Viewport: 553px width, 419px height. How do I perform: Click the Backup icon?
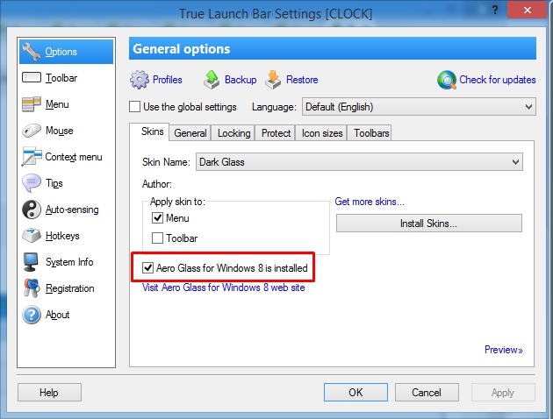(x=212, y=80)
